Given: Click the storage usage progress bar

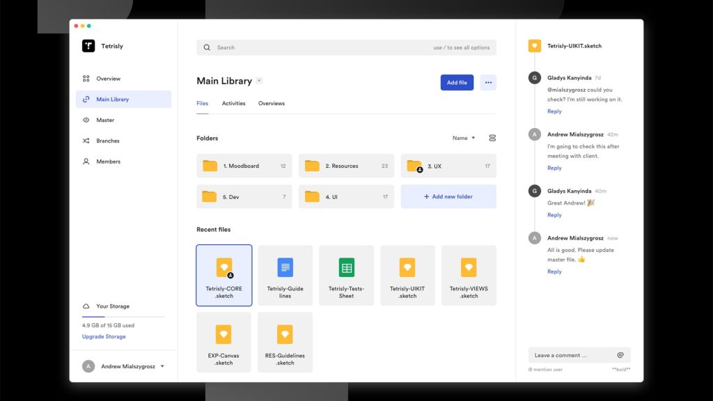Looking at the screenshot, I should pyautogui.click(x=123, y=317).
